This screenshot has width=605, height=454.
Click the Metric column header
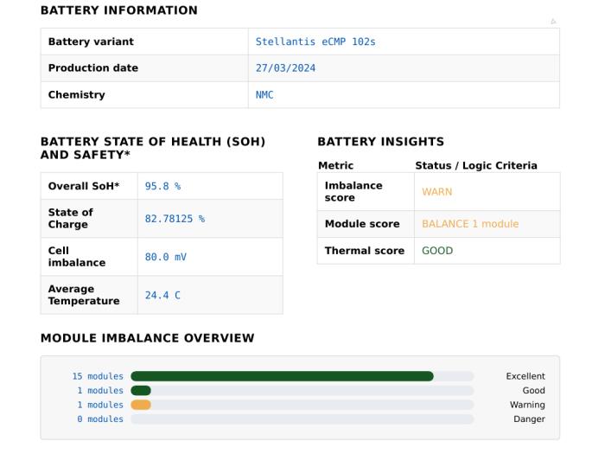click(335, 166)
